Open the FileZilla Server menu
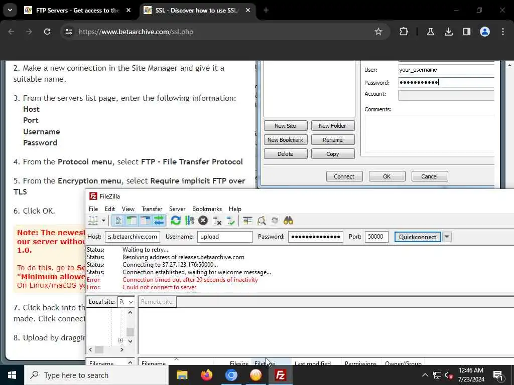The image size is (514, 385). coord(177,209)
